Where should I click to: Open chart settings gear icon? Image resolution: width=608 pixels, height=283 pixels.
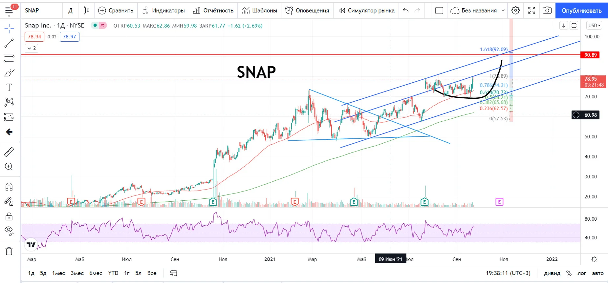516,10
